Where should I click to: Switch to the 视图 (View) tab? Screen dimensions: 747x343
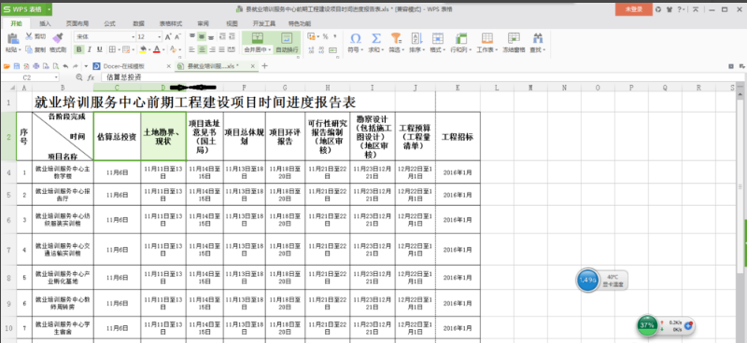pyautogui.click(x=232, y=23)
